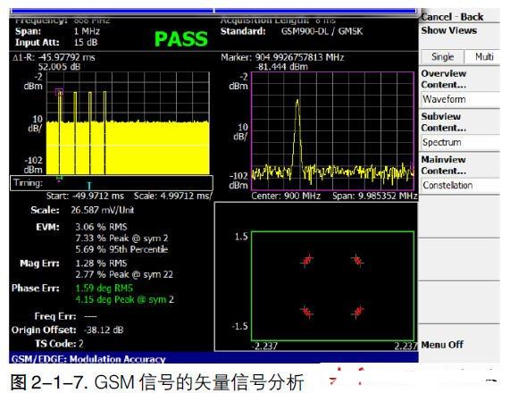
Task: Open the Overview Content menu
Action: pos(444,79)
